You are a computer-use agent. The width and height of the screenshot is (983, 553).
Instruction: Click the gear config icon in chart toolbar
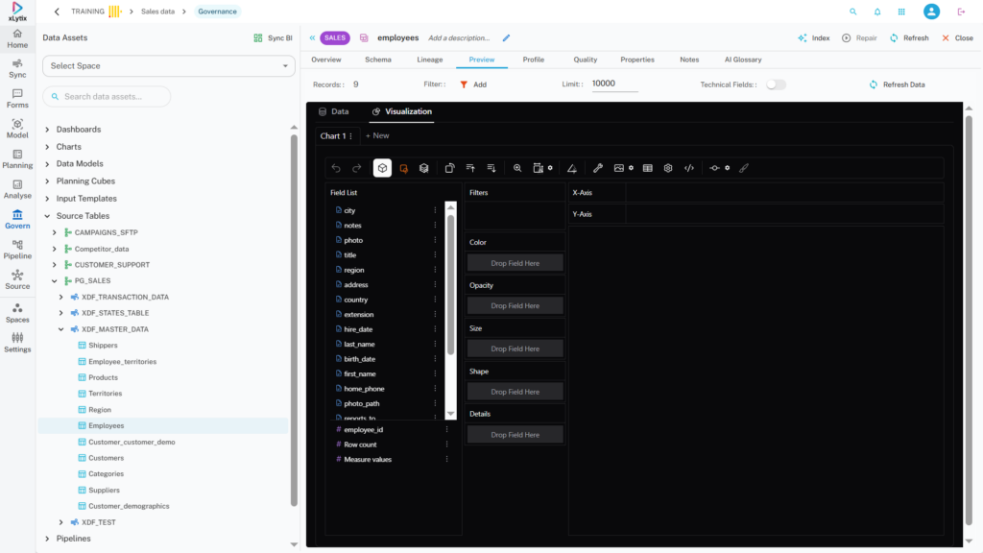668,168
